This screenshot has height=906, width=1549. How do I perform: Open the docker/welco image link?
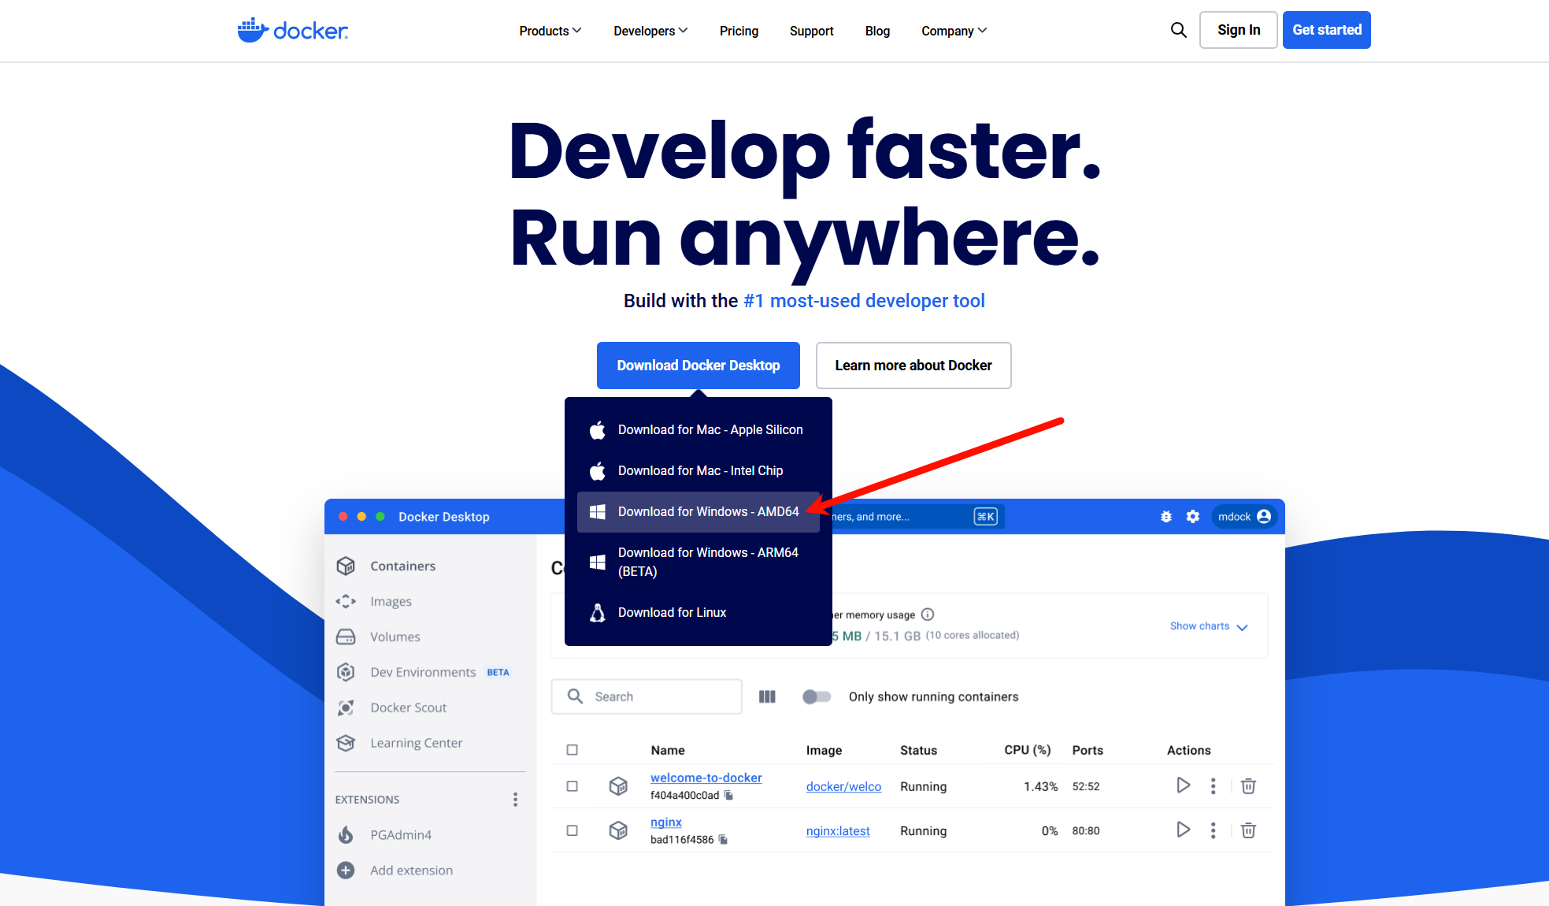[x=843, y=787]
